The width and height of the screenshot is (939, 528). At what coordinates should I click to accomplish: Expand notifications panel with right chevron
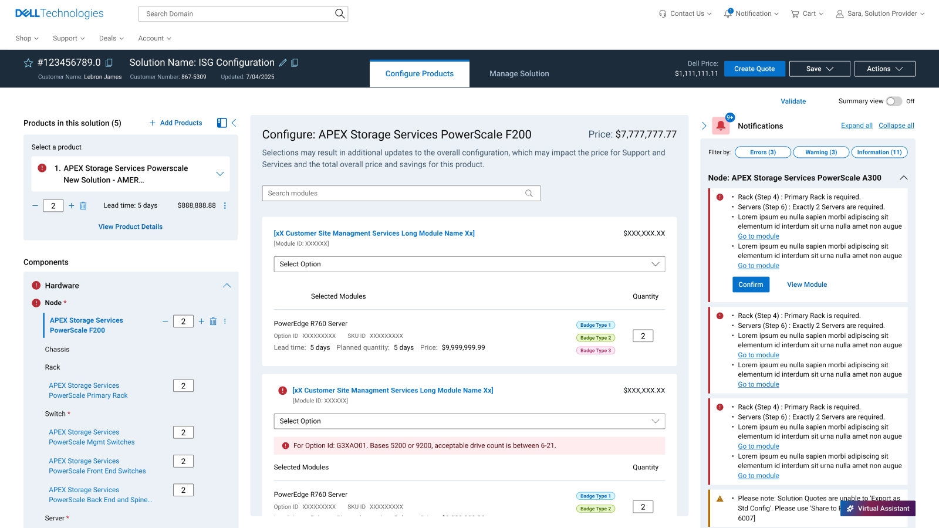[x=704, y=126]
